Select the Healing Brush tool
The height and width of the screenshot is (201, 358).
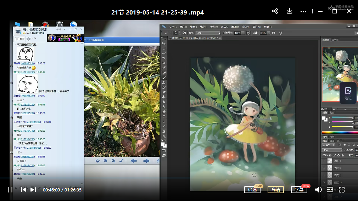[x=164, y=73]
